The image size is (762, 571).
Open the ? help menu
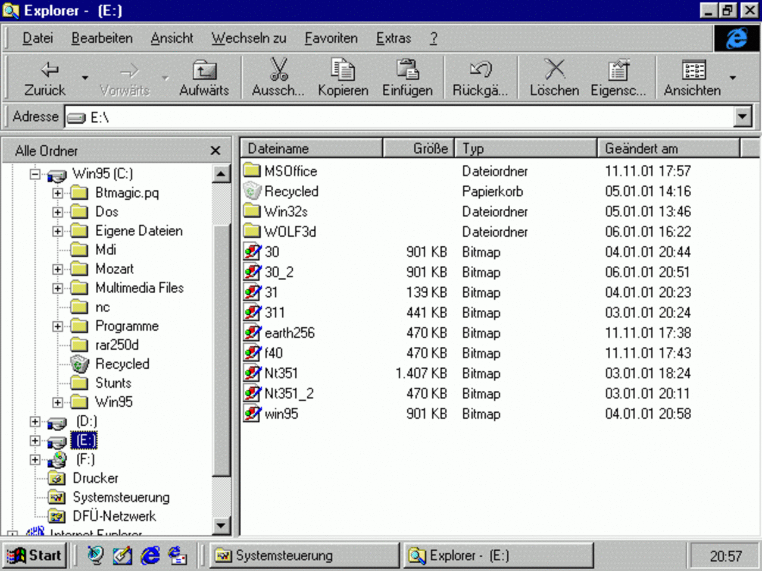pos(433,38)
